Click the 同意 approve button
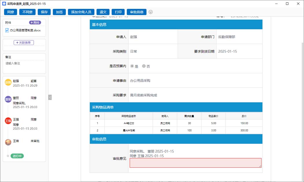This screenshot has width=304, height=182. pos(11,12)
